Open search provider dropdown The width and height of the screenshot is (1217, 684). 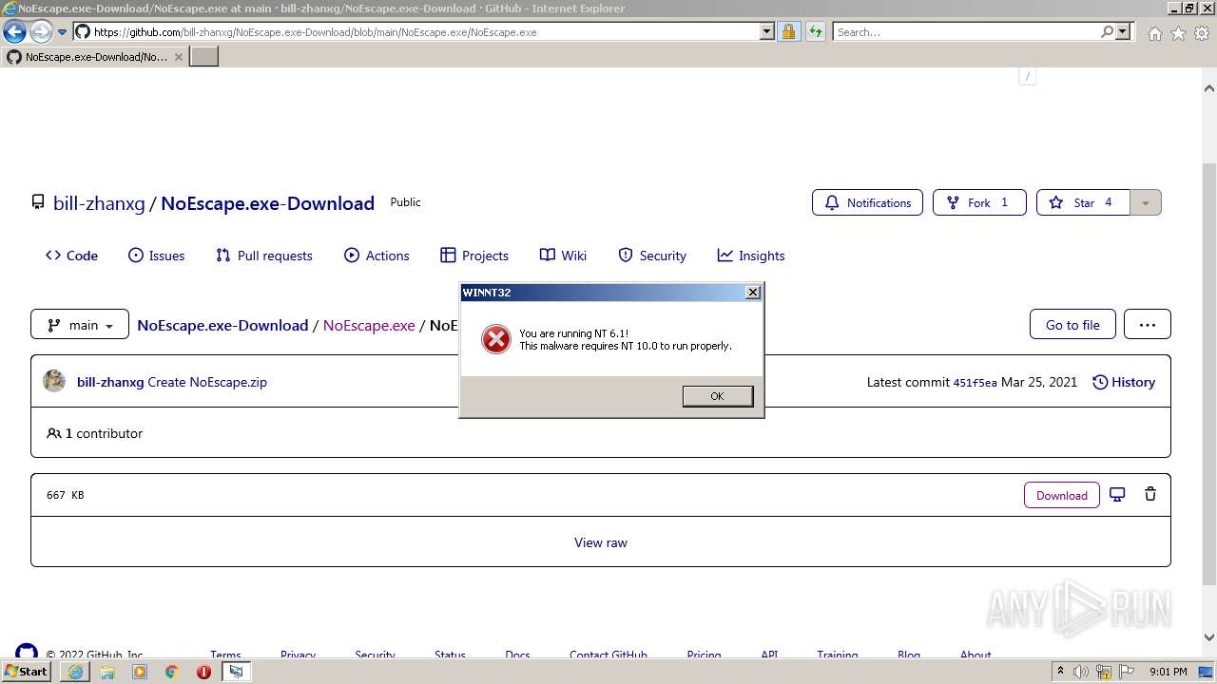click(1124, 31)
